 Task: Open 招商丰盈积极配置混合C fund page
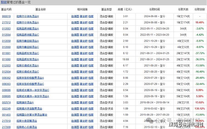click(x=30, y=84)
